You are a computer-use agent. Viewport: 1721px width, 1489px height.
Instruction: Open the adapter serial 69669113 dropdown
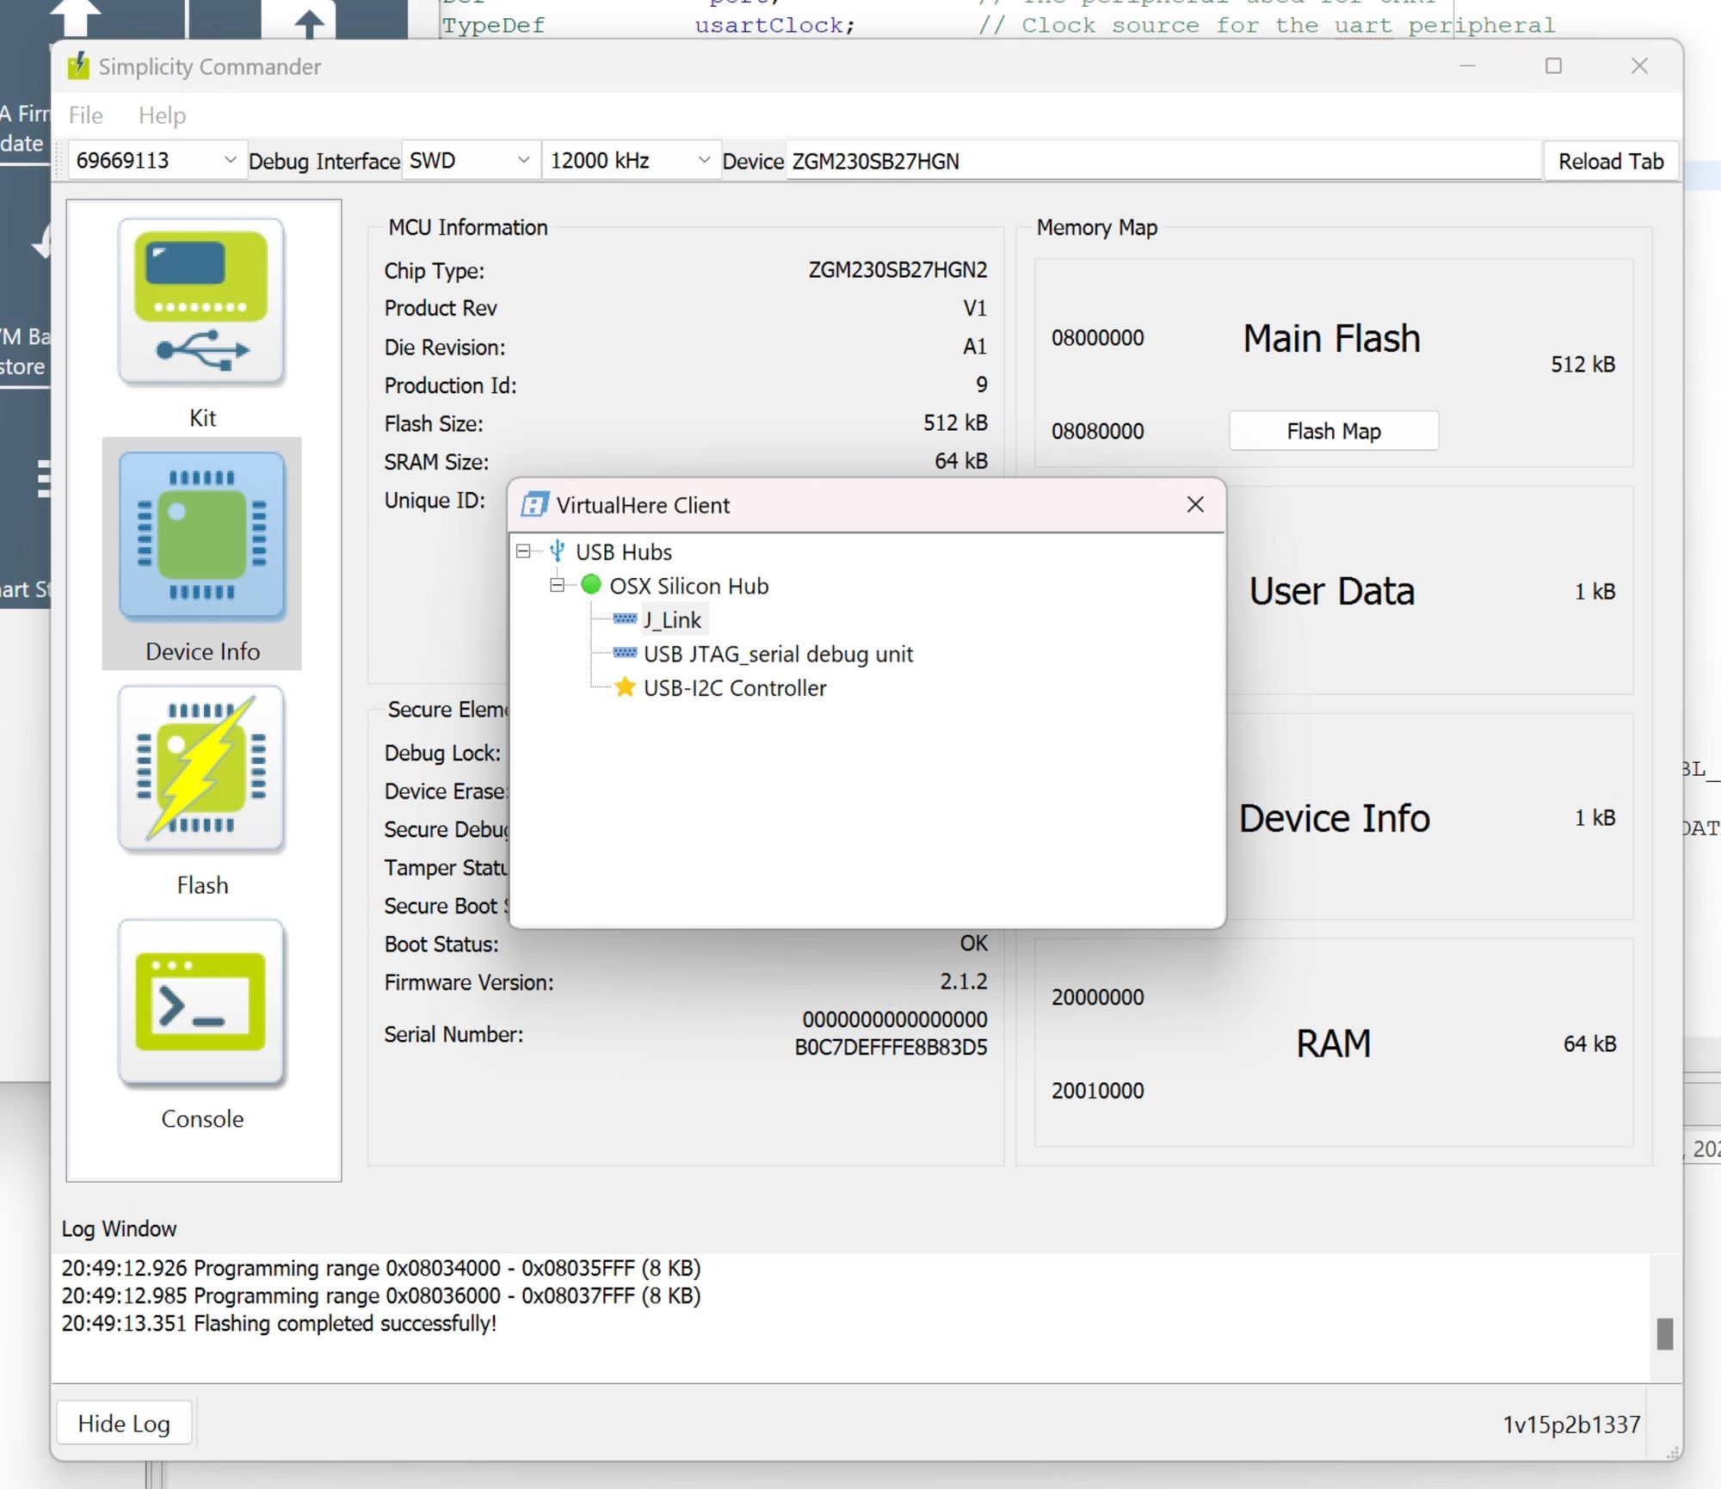157,161
